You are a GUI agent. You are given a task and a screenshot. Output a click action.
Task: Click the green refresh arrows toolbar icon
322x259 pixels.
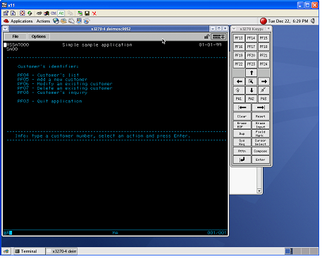30,13
